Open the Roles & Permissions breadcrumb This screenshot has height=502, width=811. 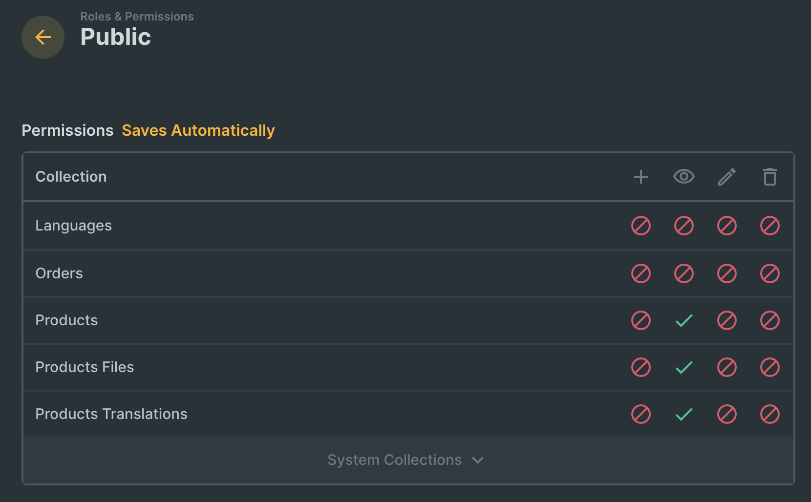click(137, 17)
